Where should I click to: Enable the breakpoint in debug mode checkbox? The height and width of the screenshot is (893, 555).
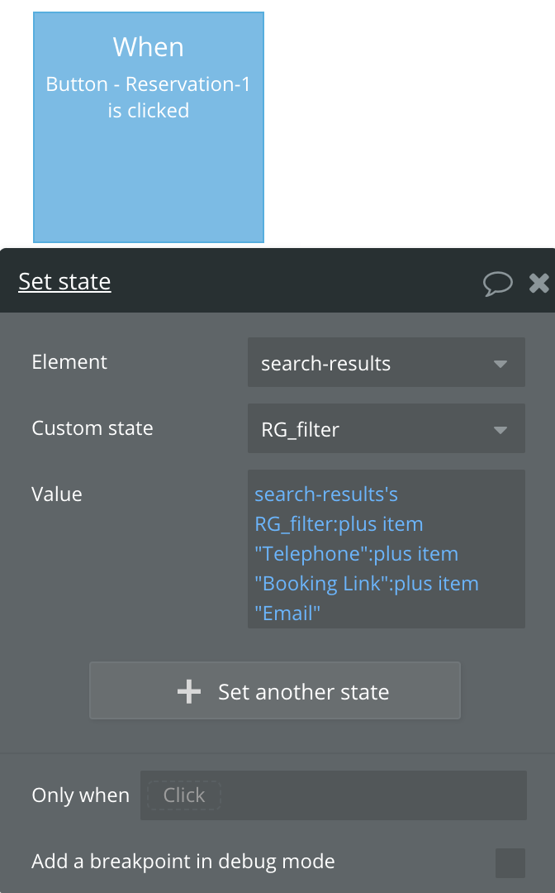click(x=510, y=862)
